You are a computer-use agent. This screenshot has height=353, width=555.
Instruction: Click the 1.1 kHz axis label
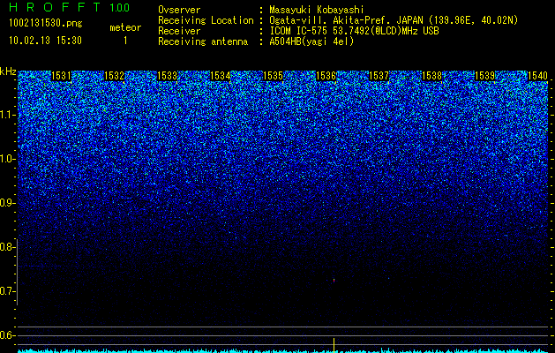click(6, 115)
